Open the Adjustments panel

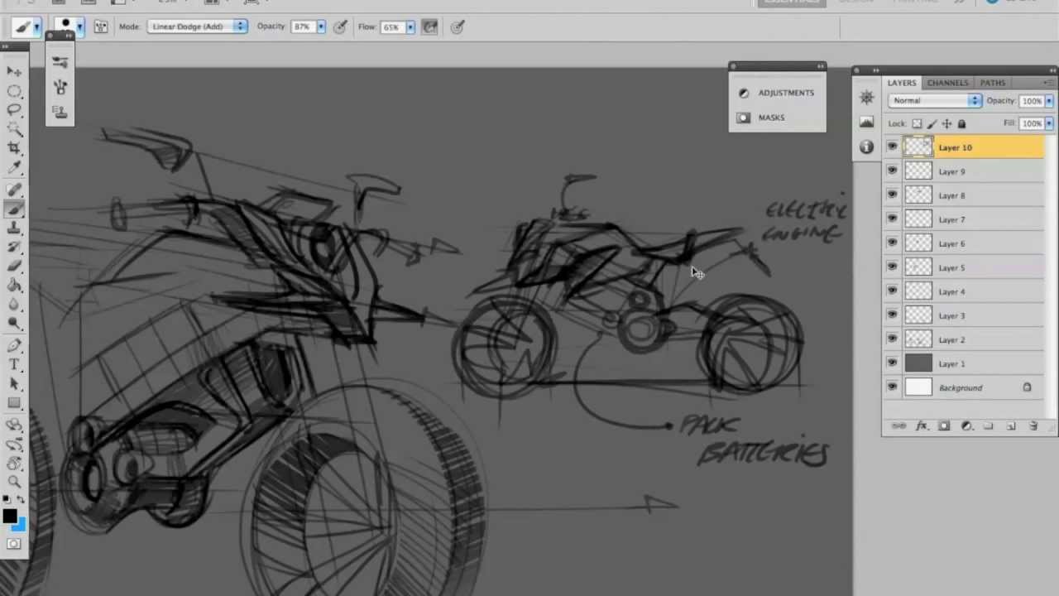point(777,93)
